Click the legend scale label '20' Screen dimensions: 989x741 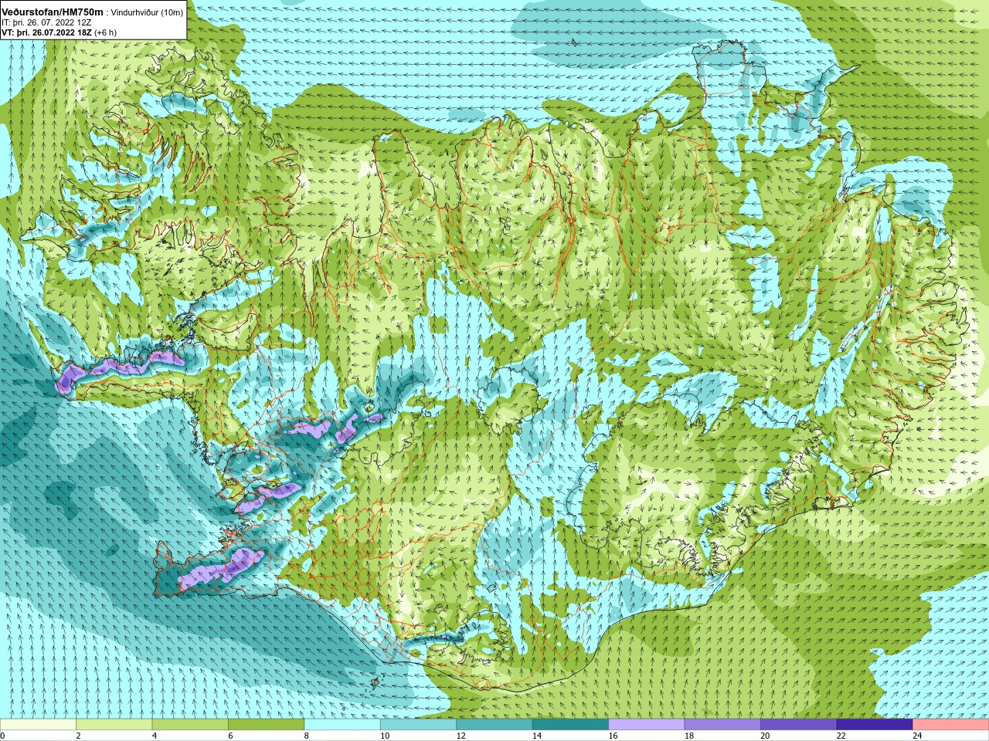pyautogui.click(x=765, y=736)
